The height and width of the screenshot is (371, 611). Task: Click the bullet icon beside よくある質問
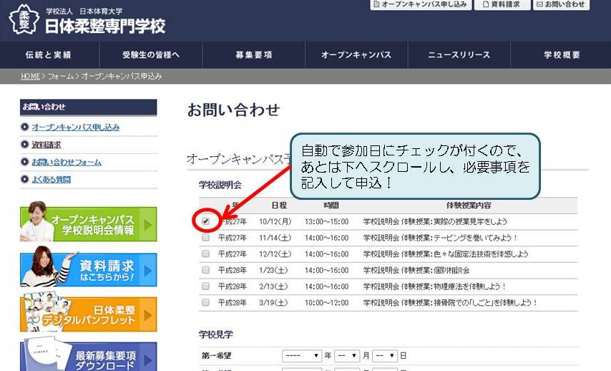point(26,180)
